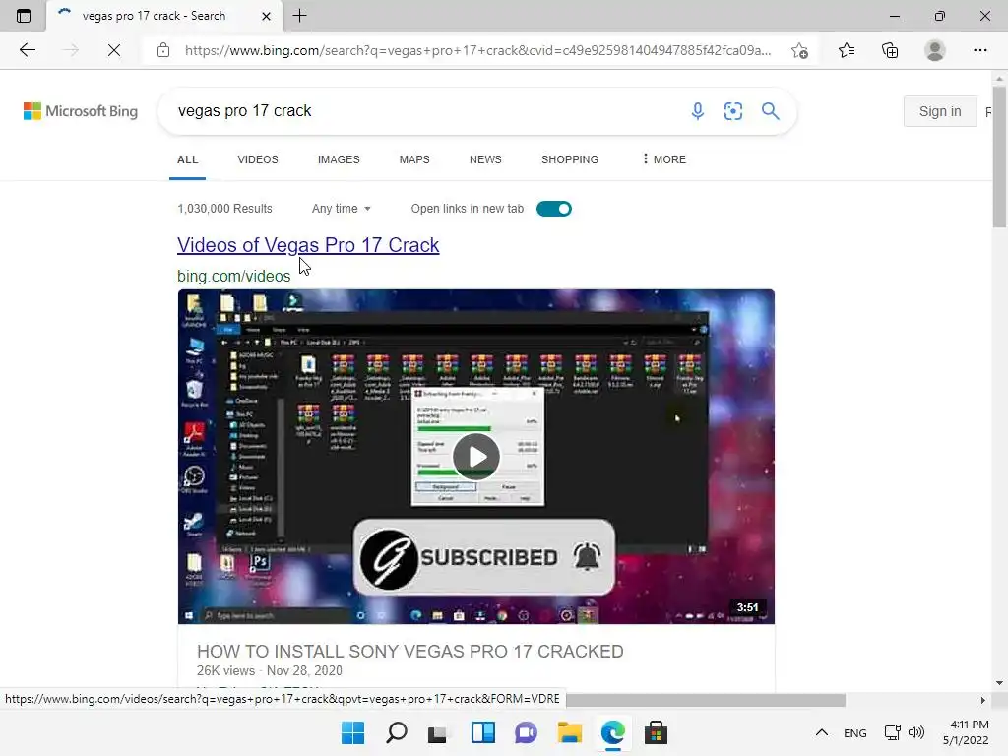Screen dimensions: 1008x756
Task: Open the volume tray icon
Action: (916, 732)
